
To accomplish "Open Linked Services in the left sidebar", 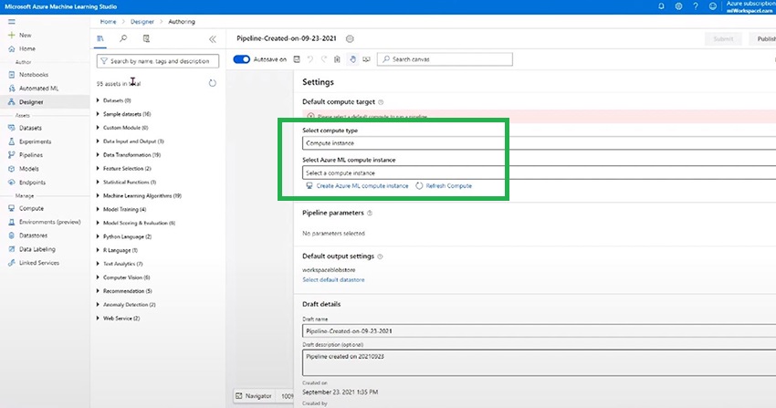I will [x=38, y=263].
